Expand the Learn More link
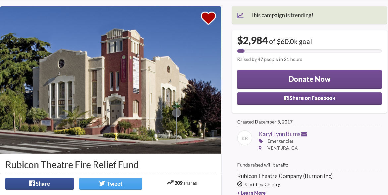This screenshot has height=195, width=388. [251, 193]
